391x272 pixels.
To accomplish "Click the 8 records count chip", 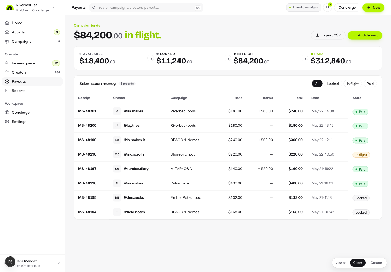I will pyautogui.click(x=127, y=84).
